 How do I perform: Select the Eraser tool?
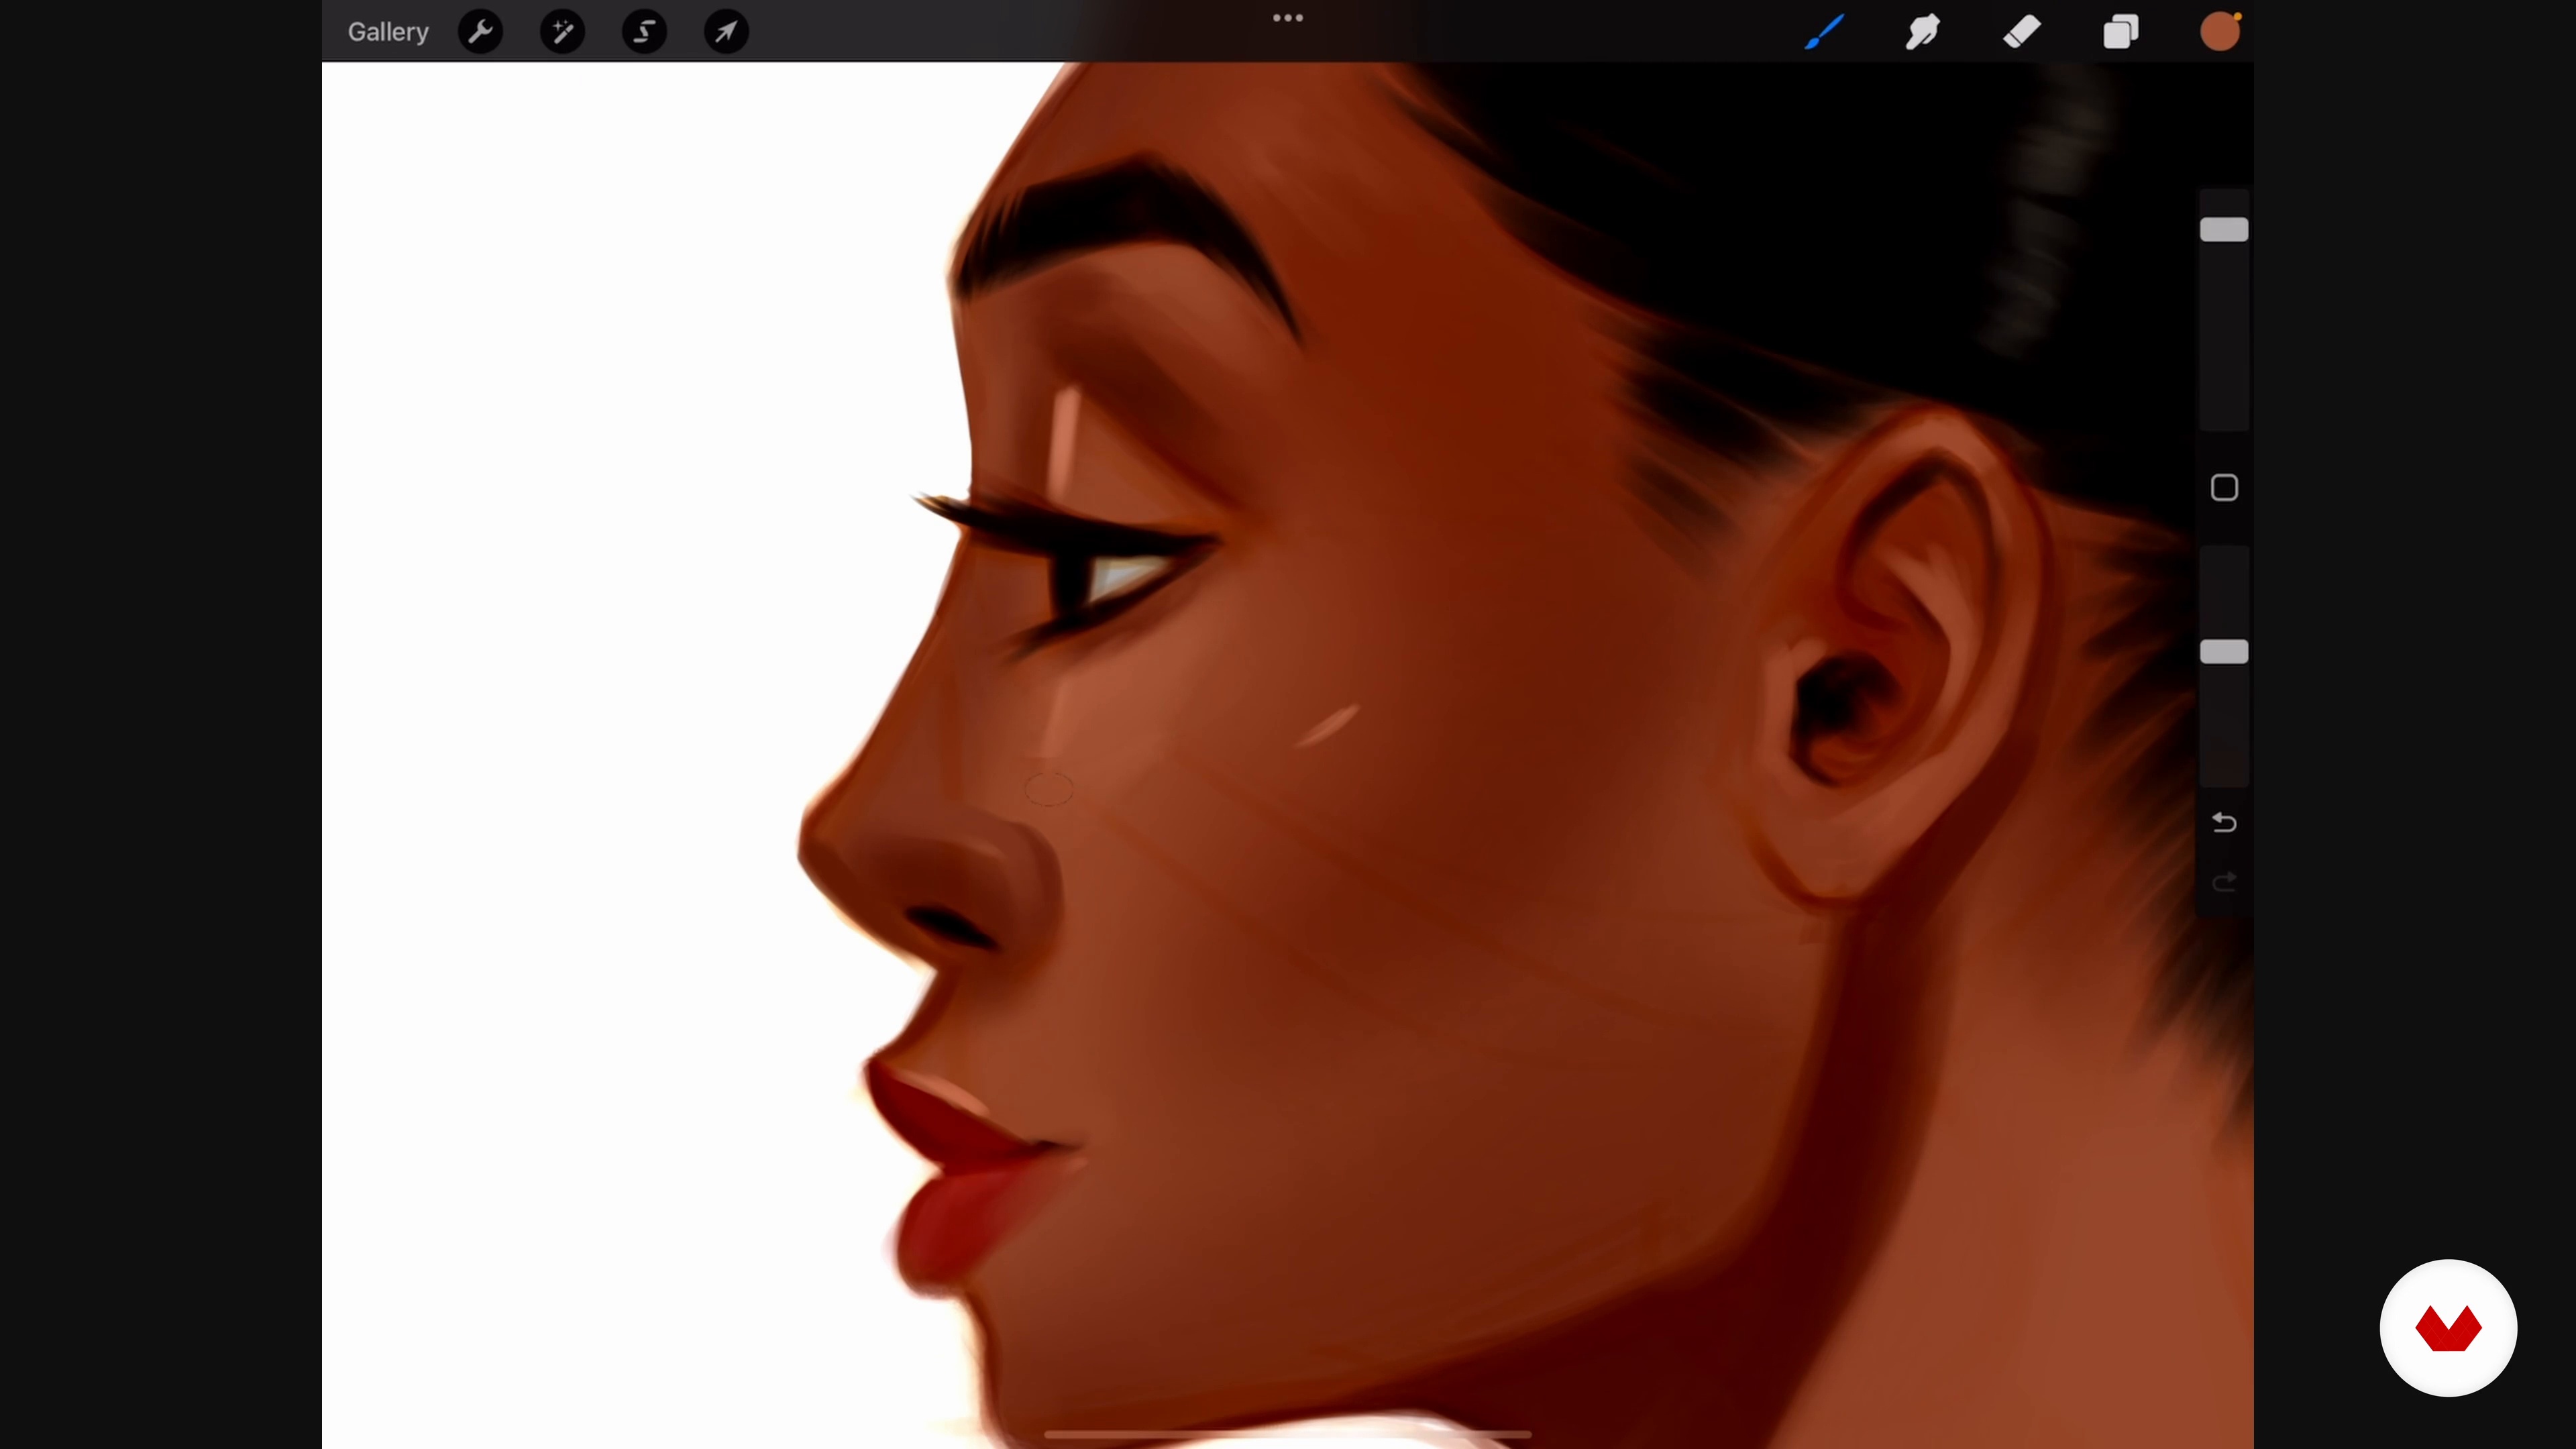tap(2022, 32)
